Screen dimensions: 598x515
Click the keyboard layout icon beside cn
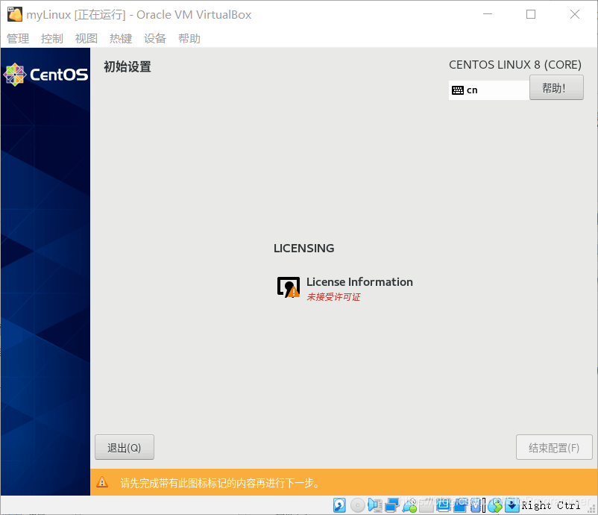(458, 90)
